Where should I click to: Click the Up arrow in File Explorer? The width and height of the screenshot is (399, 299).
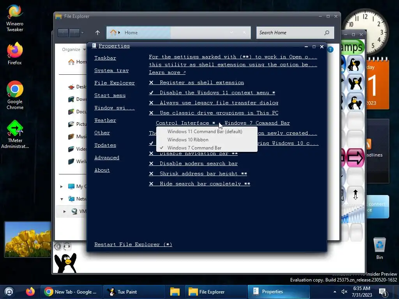coord(97,33)
